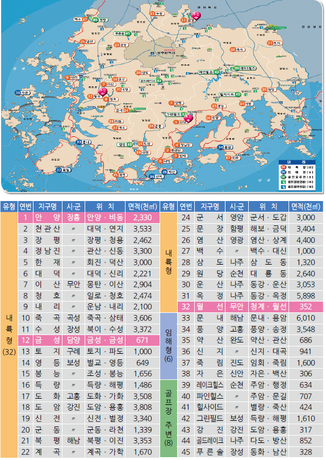
Task: Click the green 골프장 주변(8) category cell
Action: 169,419
